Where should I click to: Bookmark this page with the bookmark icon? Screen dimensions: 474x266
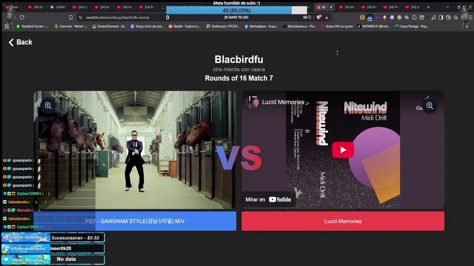(71, 17)
